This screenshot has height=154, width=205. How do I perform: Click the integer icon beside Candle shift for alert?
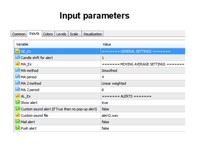18,58
